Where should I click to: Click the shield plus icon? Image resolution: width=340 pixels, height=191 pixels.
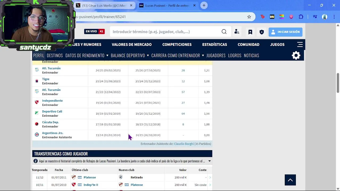(262, 32)
